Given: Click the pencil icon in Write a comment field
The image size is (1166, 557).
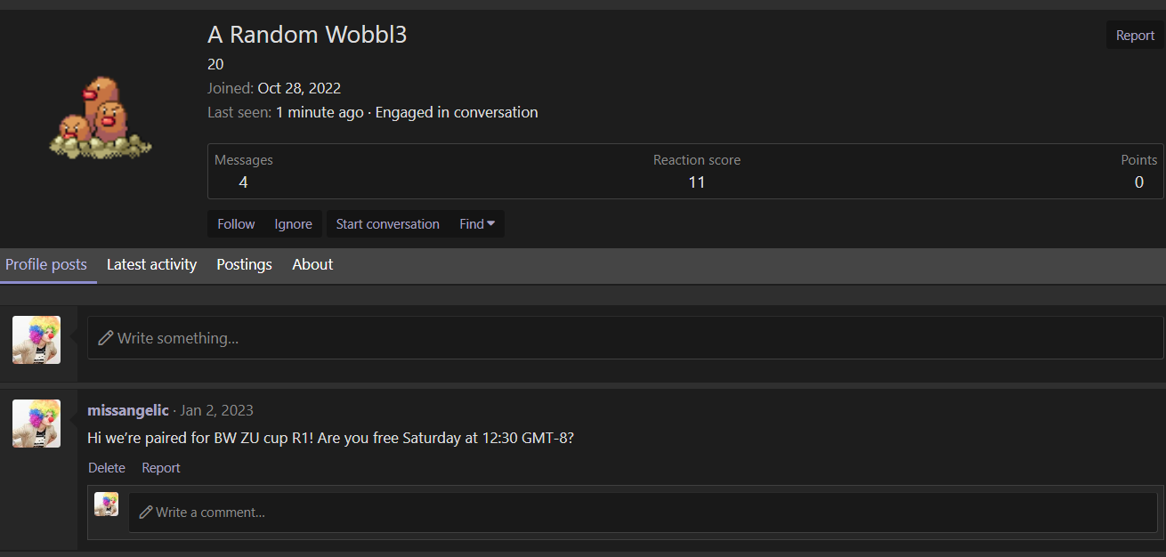Looking at the screenshot, I should [x=144, y=512].
